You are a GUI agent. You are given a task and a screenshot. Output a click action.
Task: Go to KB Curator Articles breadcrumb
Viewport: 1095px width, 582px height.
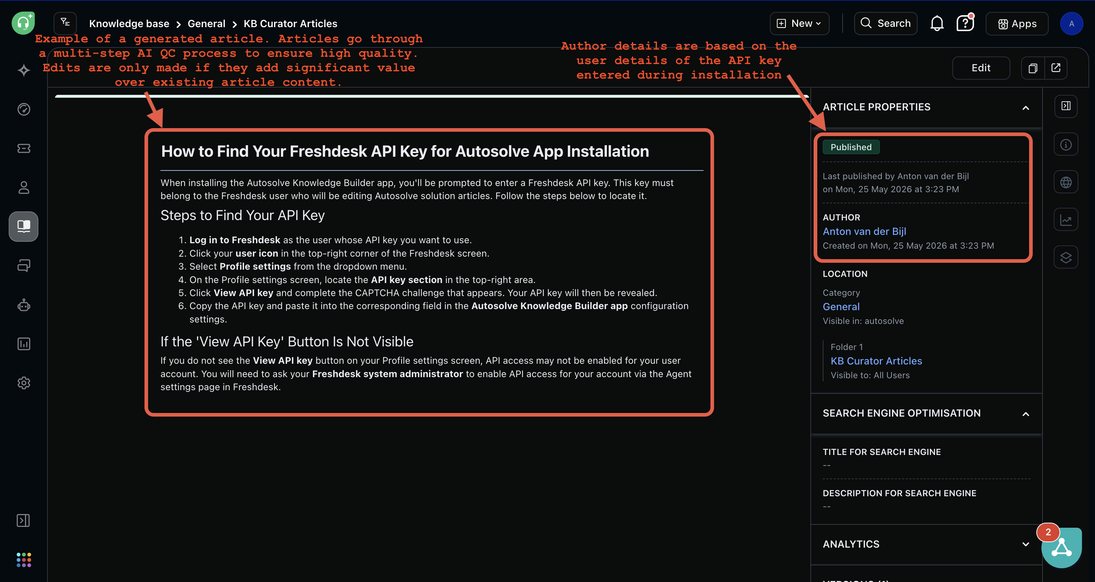coord(290,24)
